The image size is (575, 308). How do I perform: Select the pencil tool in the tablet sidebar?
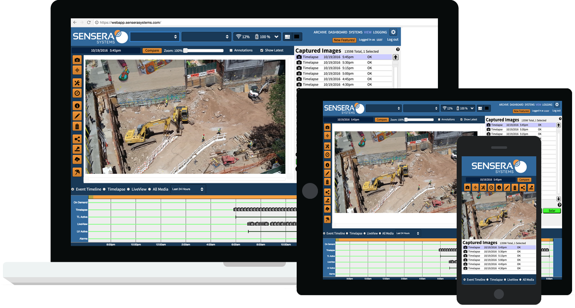[327, 173]
